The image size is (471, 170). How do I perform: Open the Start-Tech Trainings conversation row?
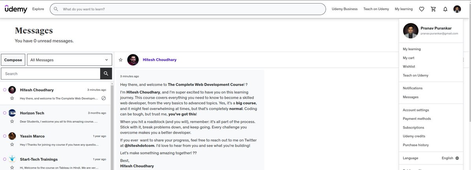(55, 161)
